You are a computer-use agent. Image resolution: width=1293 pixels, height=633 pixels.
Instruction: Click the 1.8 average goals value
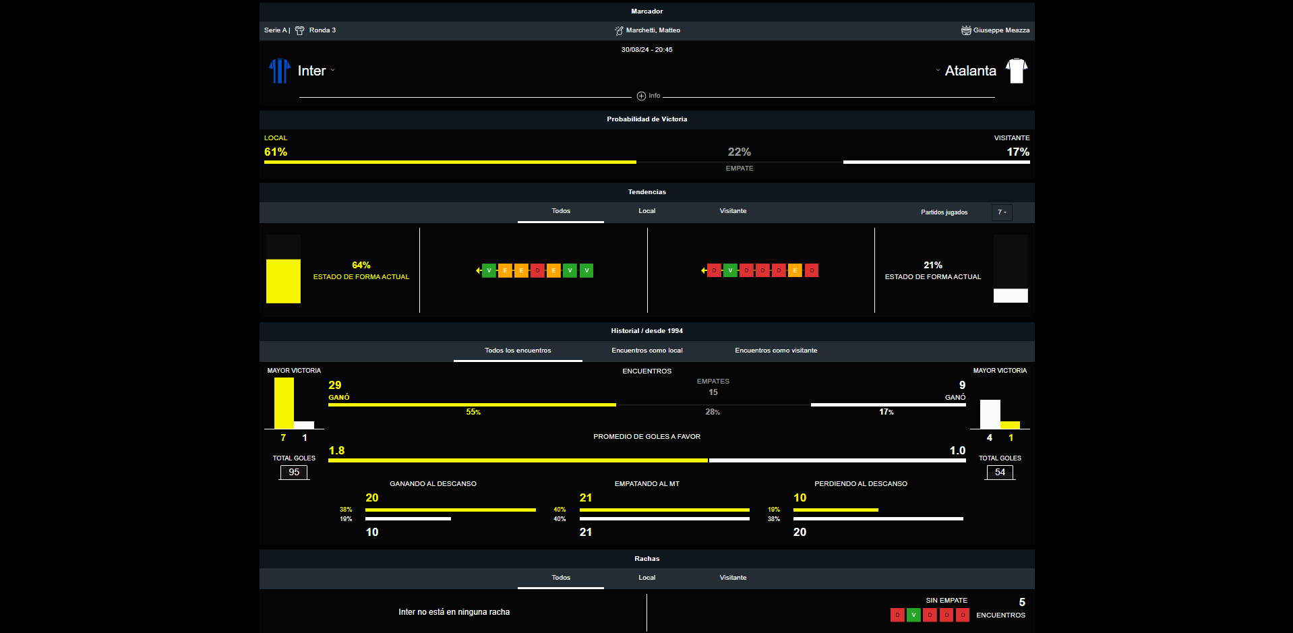pos(336,451)
